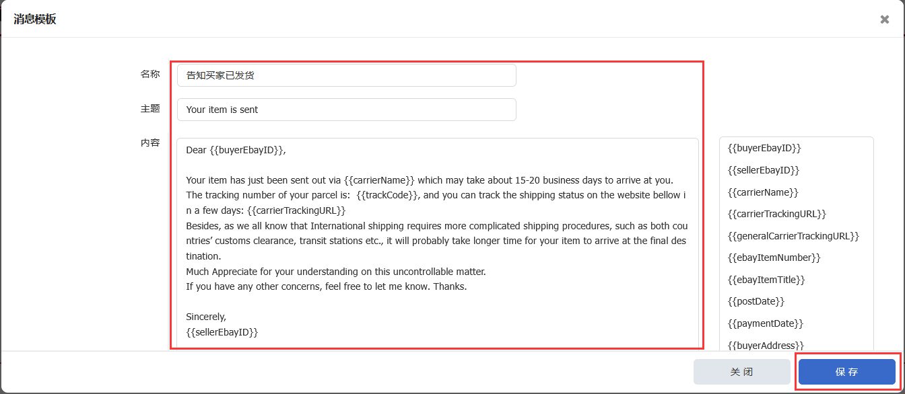
Task: Select the {{ebayItemNumber}} variable
Action: coord(774,258)
